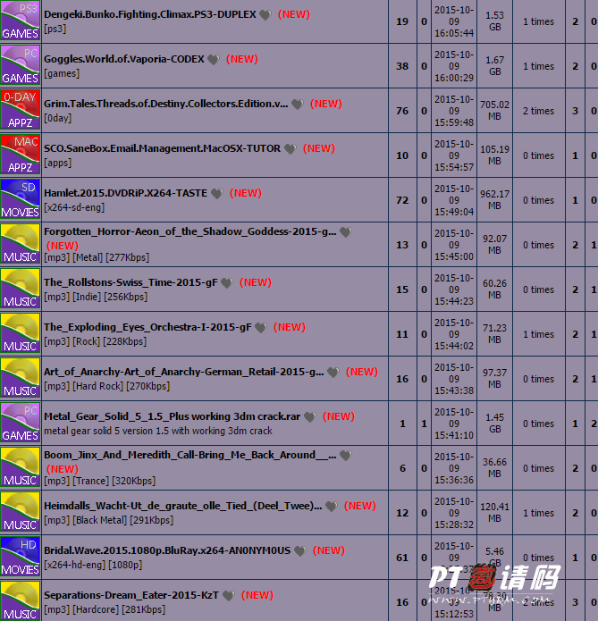The height and width of the screenshot is (621, 598).
Task: Open Goggles.World.of.Vaporia-CODEX torrent page
Action: (x=124, y=59)
